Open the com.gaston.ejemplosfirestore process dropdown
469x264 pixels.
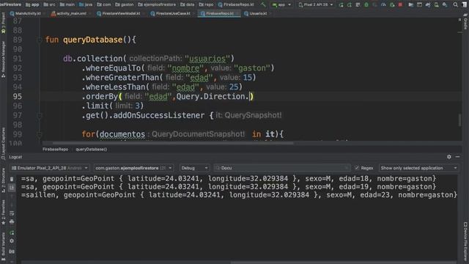[133, 168]
